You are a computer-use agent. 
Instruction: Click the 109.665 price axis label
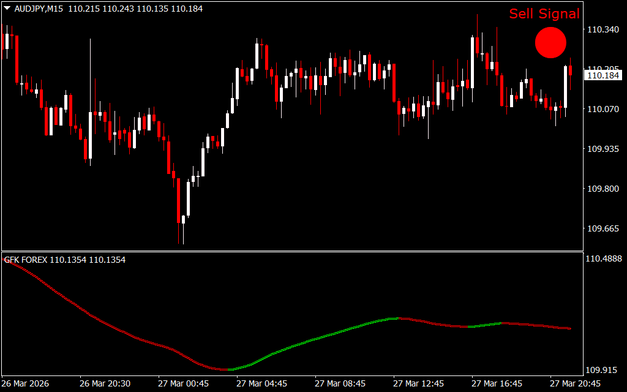(x=602, y=228)
